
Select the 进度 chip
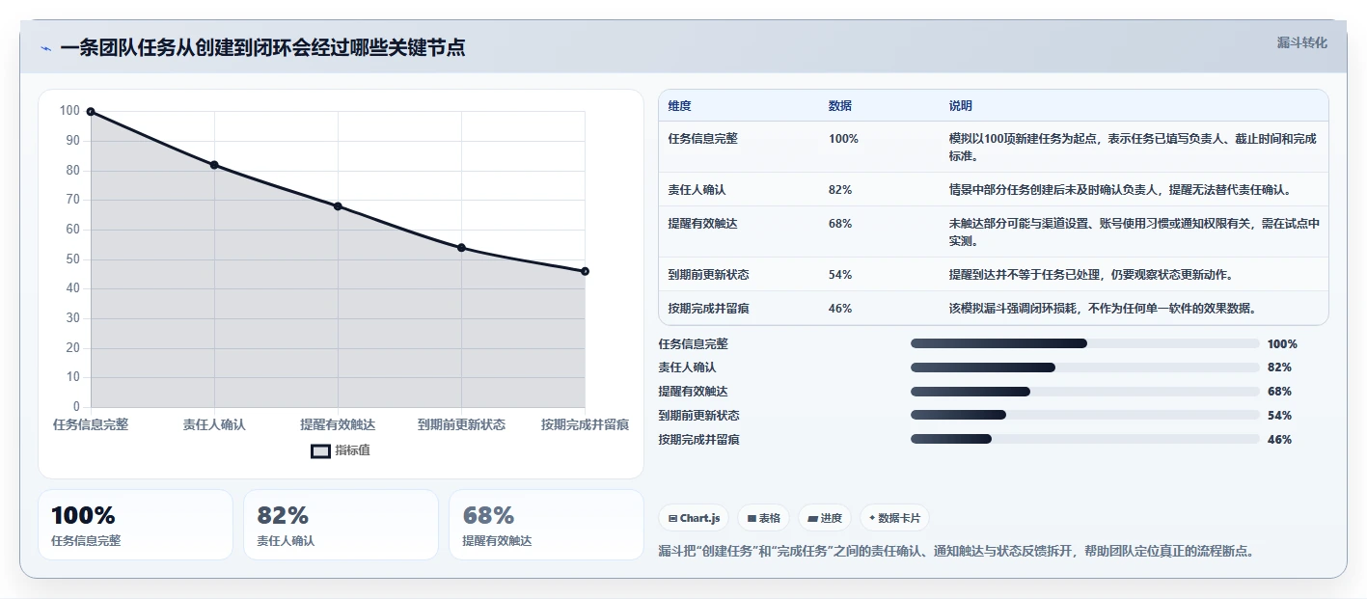pyautogui.click(x=824, y=518)
